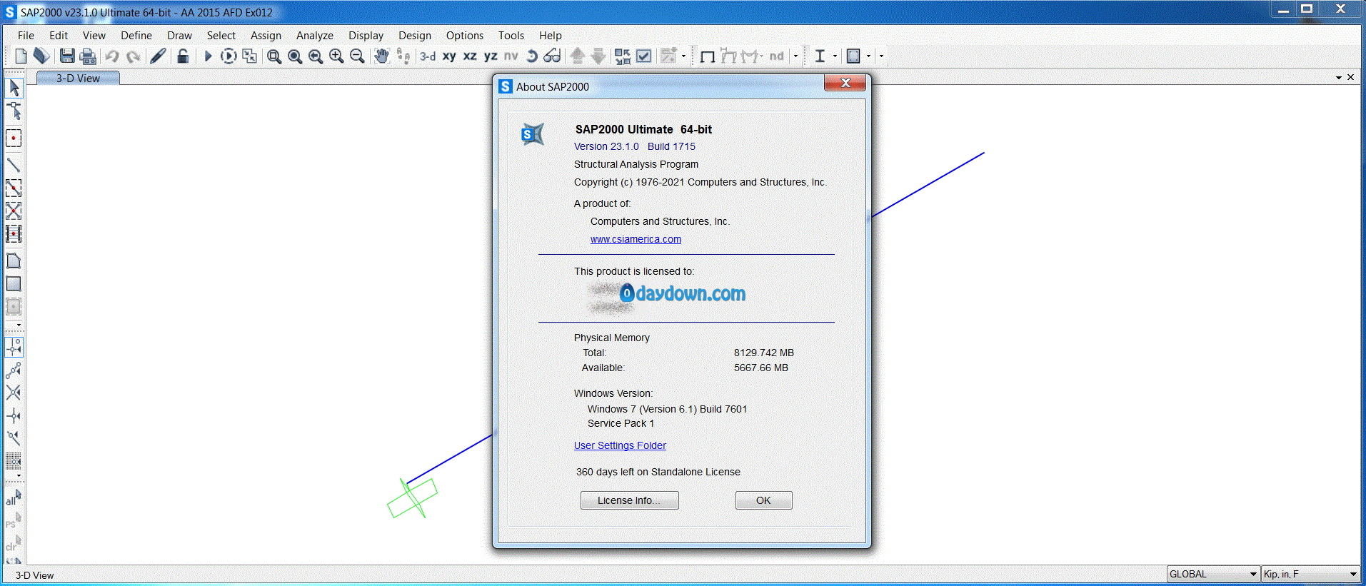This screenshot has width=1366, height=586.
Task: Choose the Reshape Object tool
Action: click(14, 111)
